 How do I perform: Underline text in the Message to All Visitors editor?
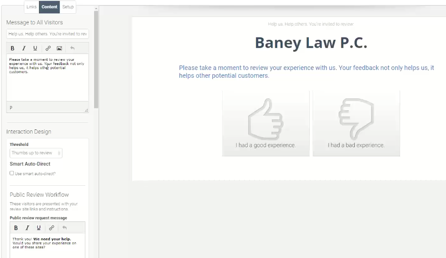(x=35, y=48)
